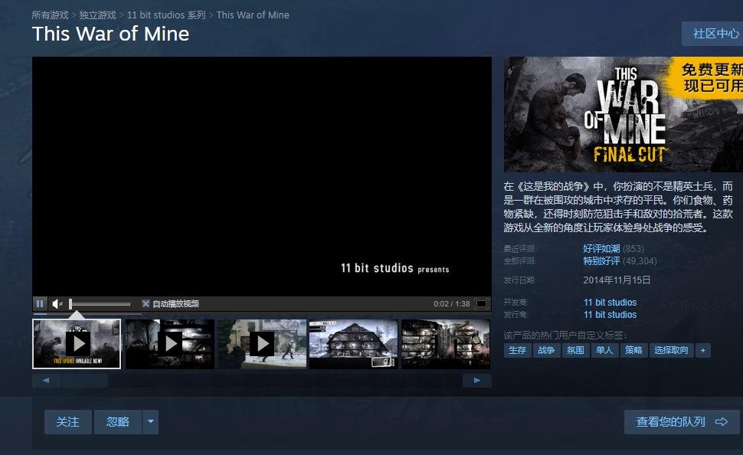The width and height of the screenshot is (743, 455).
Task: Play the third snowy trailer thumbnail
Action: [262, 344]
